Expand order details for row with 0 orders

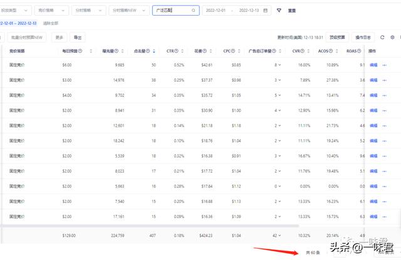(x=279, y=187)
